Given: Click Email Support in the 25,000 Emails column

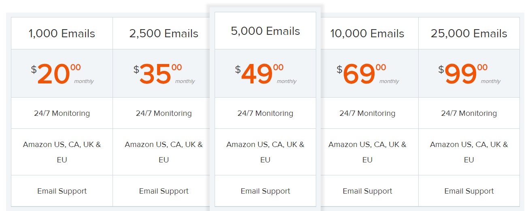Looking at the screenshot, I should 469,191.
